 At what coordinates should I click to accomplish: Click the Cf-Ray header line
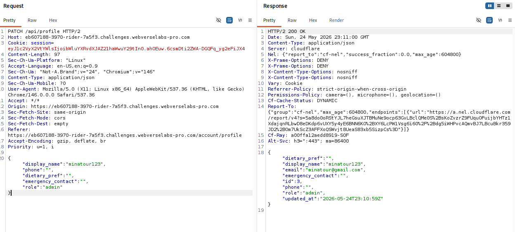point(308,135)
